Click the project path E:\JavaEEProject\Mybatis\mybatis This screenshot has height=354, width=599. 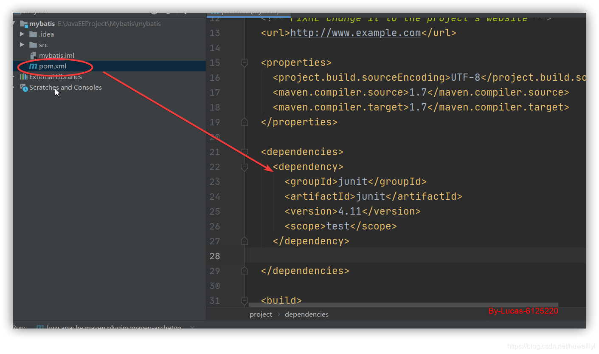(110, 24)
